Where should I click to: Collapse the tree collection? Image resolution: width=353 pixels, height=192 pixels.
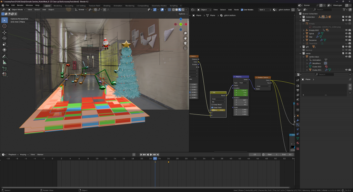(x=300, y=20)
